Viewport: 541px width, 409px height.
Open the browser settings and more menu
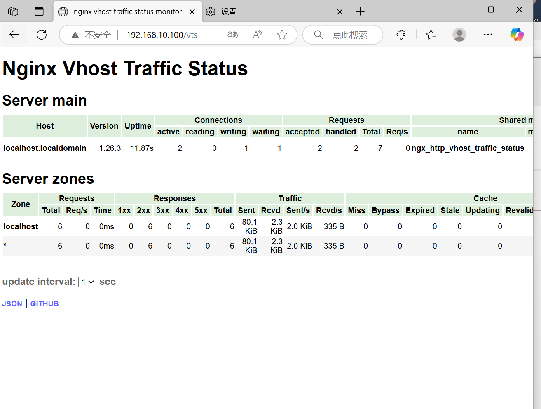coord(488,35)
